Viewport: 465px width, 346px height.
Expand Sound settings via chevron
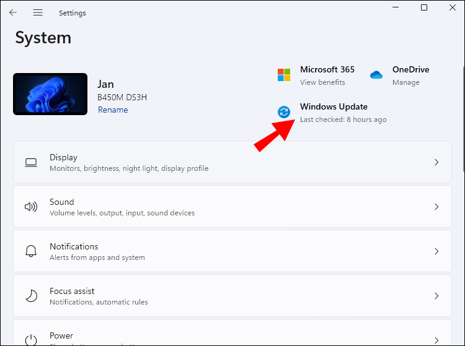436,207
